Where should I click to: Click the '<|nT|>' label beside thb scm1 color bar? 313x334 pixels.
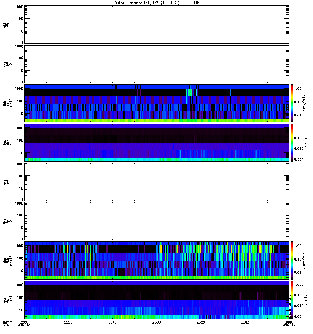click(306, 142)
